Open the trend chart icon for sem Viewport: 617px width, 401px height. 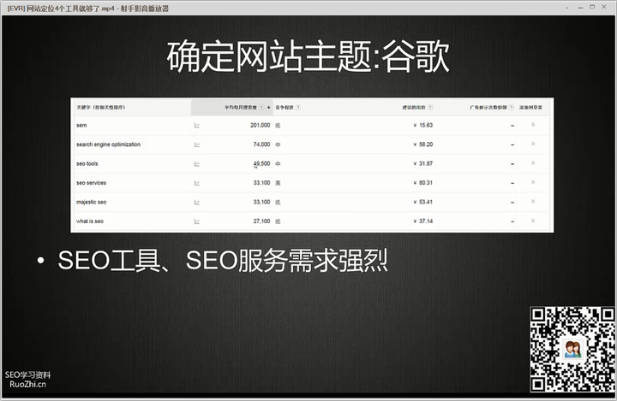point(197,126)
